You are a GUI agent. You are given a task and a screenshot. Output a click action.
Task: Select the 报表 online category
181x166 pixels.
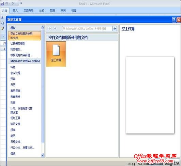(13, 130)
